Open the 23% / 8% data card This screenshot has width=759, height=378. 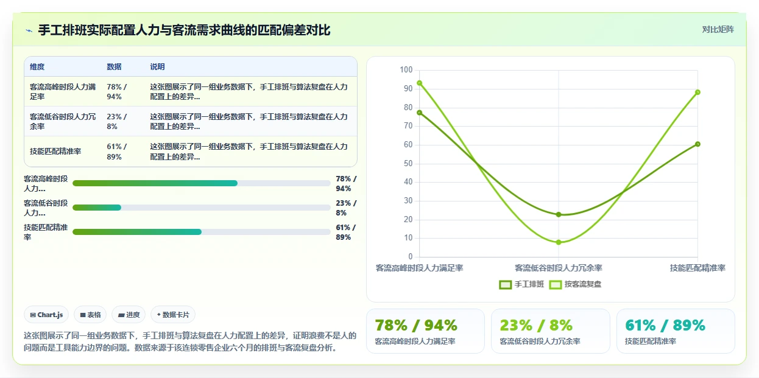[550, 331]
